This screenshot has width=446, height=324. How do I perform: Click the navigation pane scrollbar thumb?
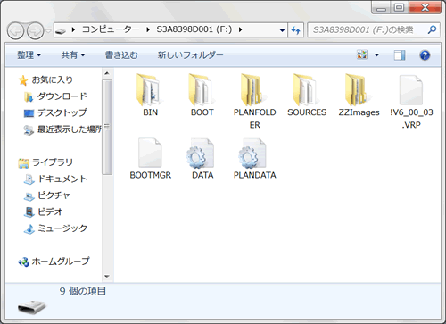(x=107, y=127)
